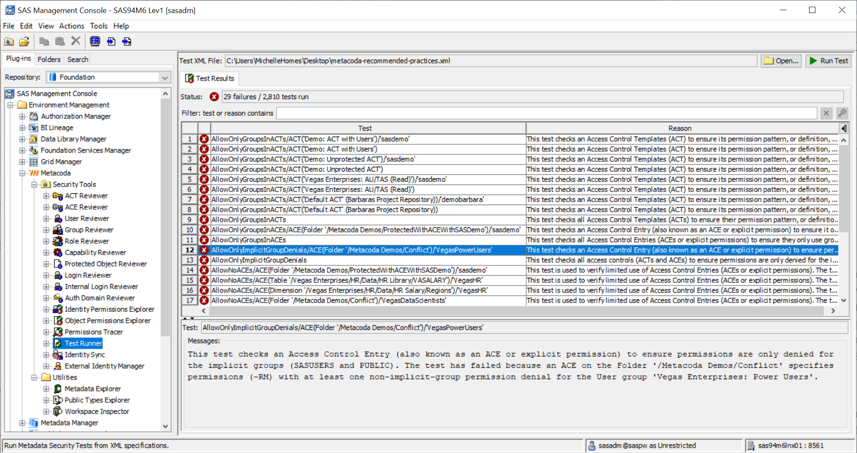Viewport: 857px width, 453px height.
Task: Click the failure icon in result row 1
Action: (x=204, y=139)
